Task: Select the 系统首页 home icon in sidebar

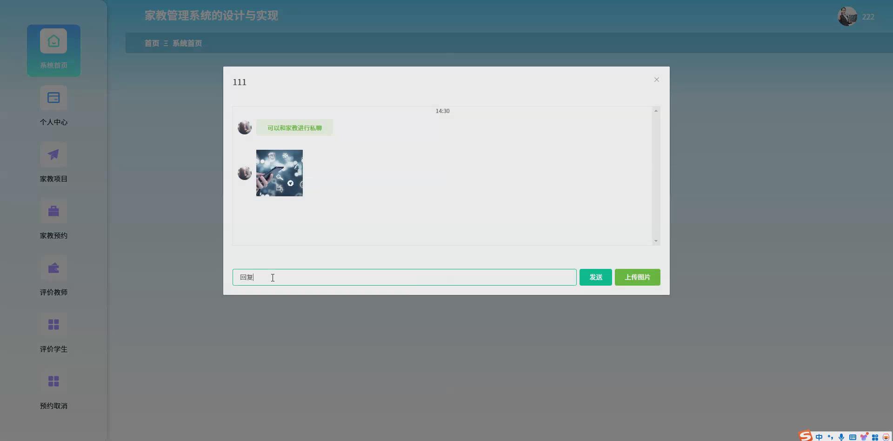Action: tap(53, 40)
